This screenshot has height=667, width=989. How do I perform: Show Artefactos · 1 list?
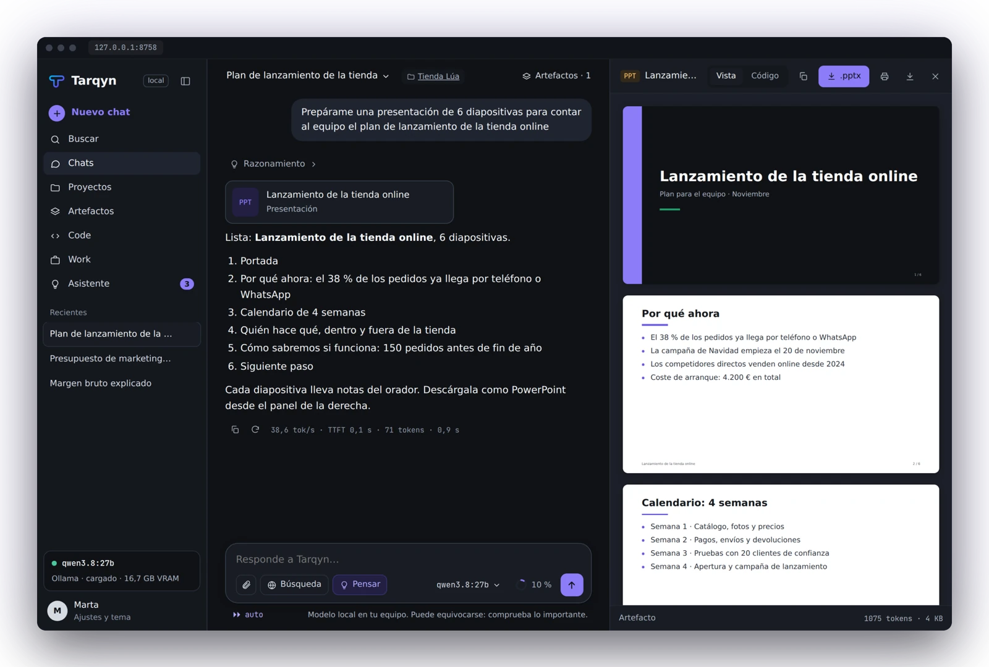coord(556,75)
